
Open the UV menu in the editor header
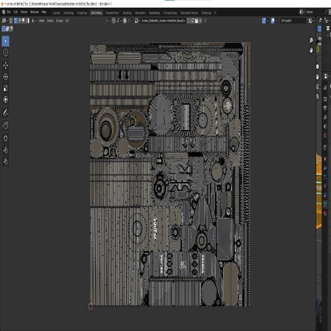67,21
